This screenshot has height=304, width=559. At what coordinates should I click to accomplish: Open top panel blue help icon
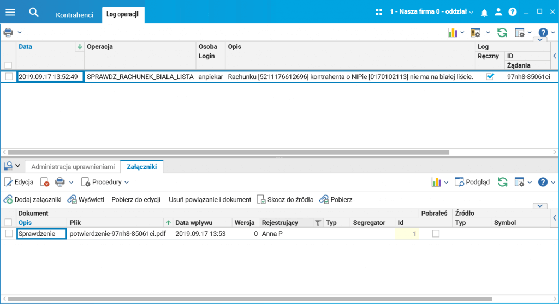[x=543, y=32]
